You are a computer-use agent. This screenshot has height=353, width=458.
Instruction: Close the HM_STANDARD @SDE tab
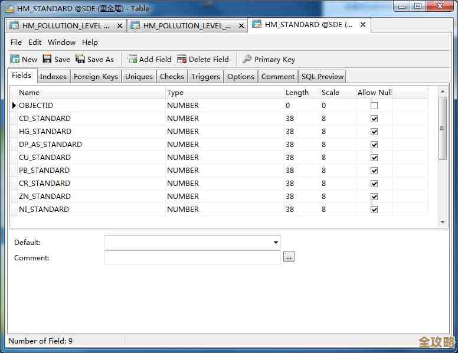pyautogui.click(x=363, y=25)
